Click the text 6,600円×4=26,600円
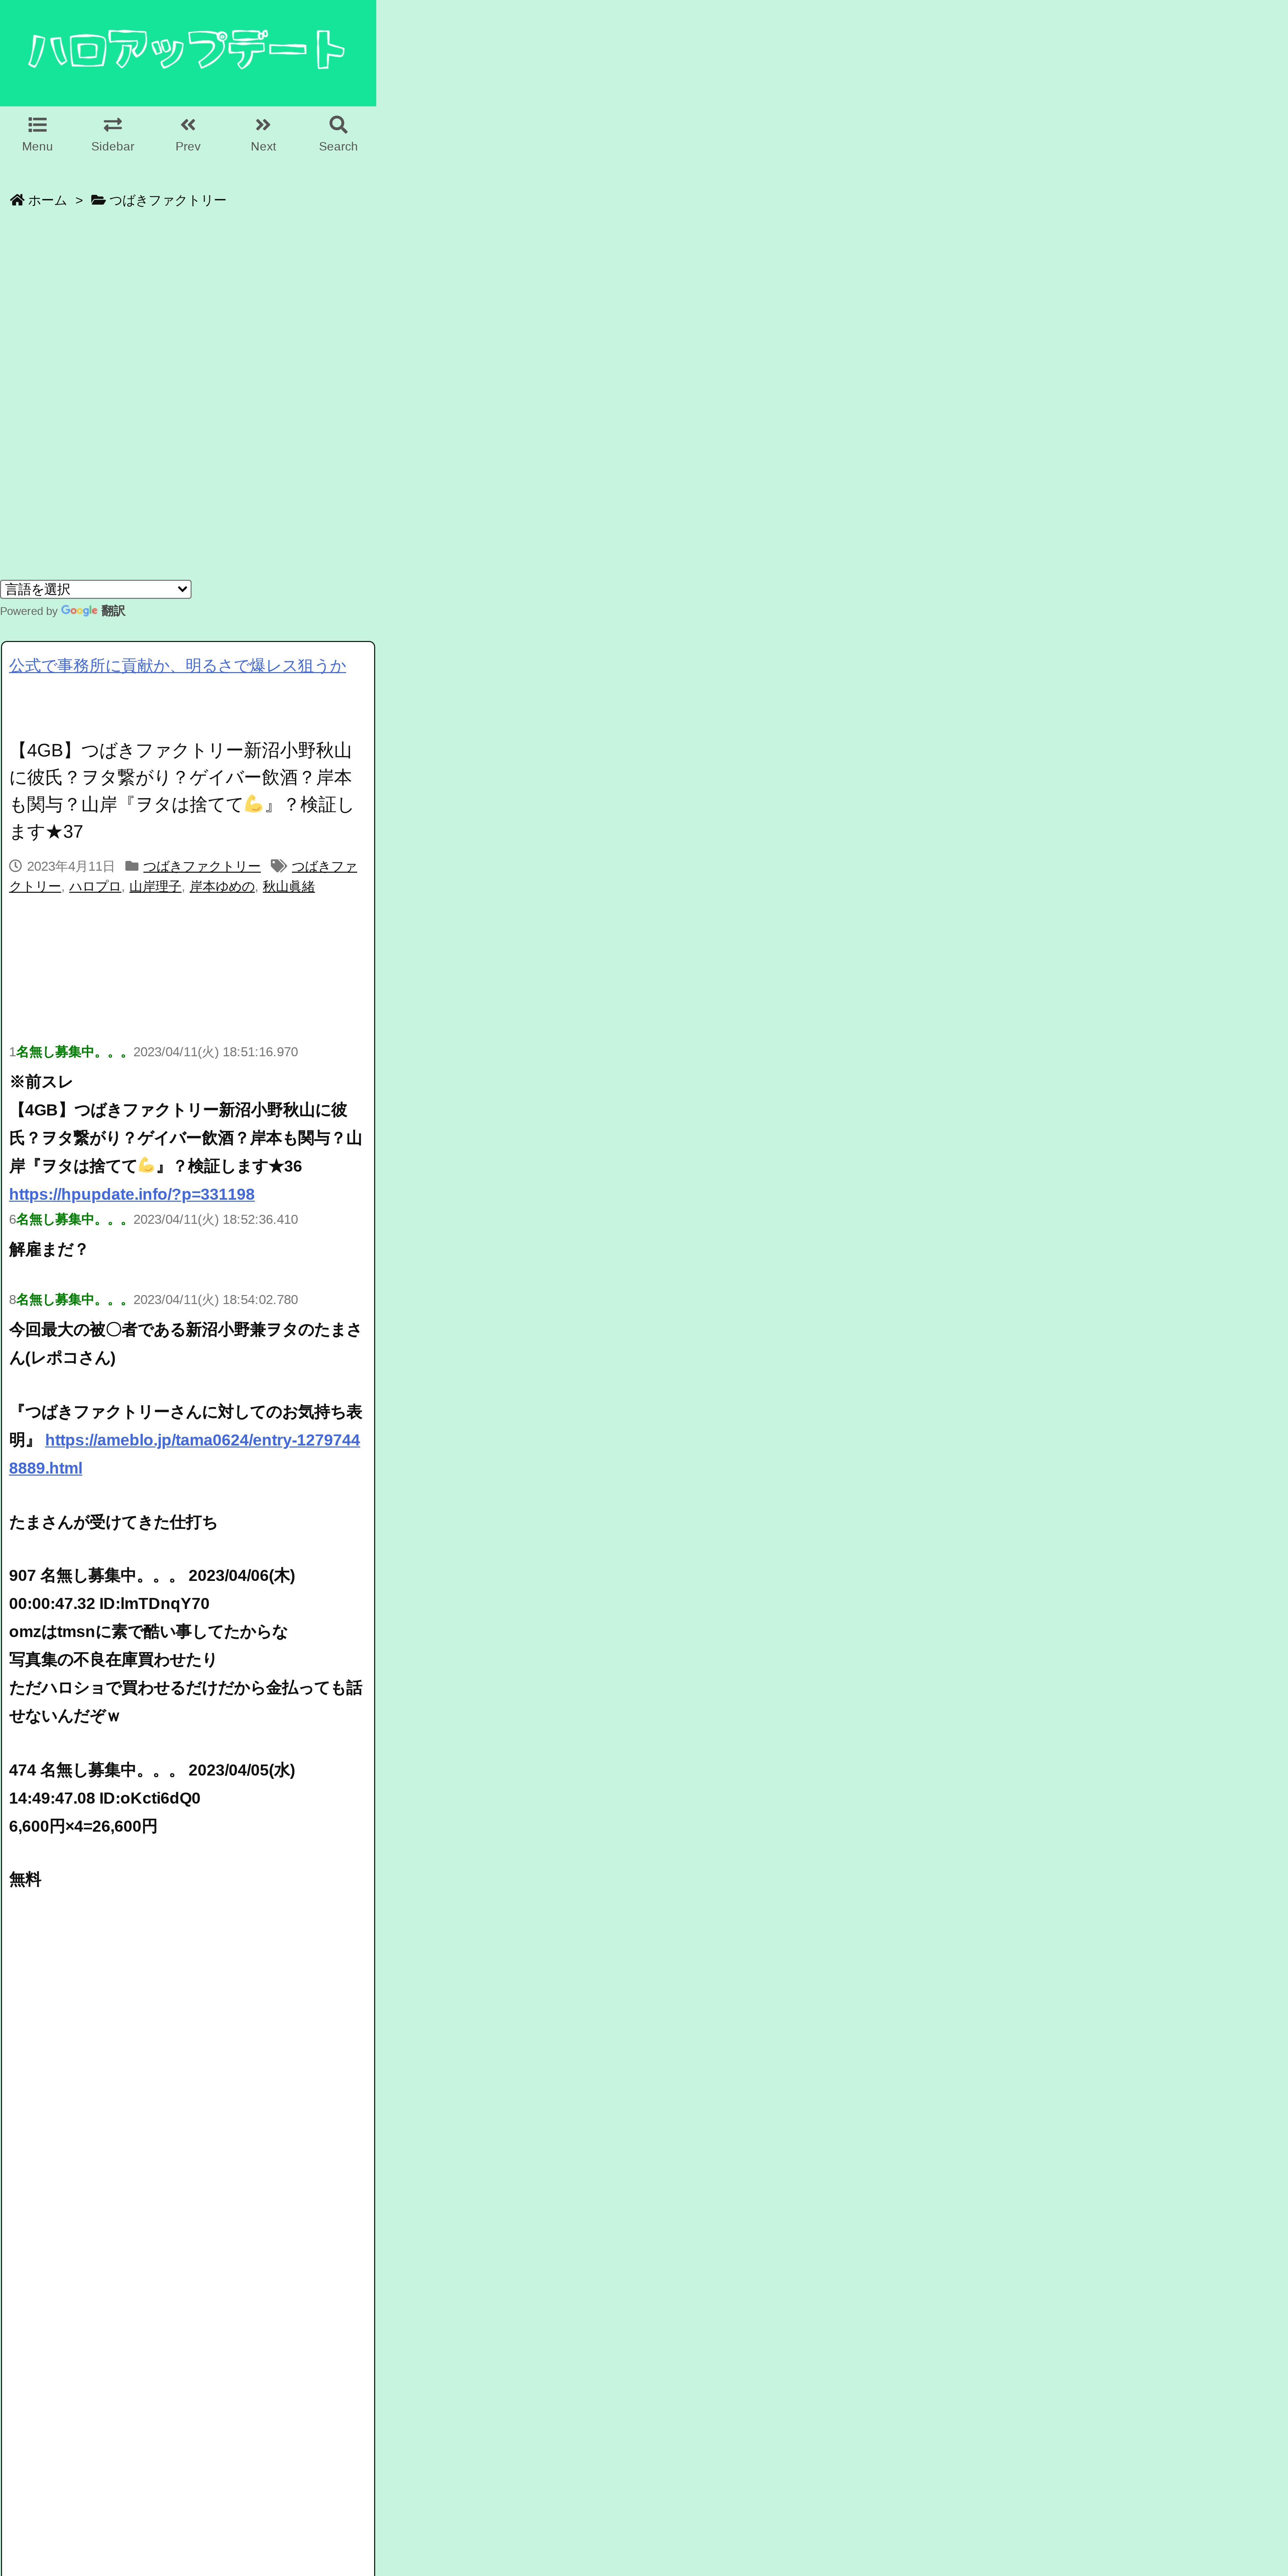This screenshot has width=1288, height=2576. coord(83,1826)
